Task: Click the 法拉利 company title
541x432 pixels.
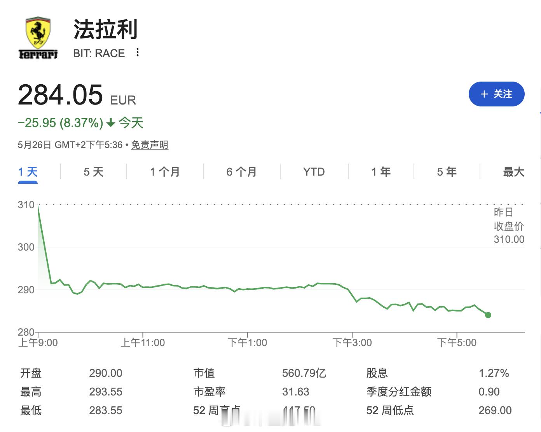Action: [105, 30]
